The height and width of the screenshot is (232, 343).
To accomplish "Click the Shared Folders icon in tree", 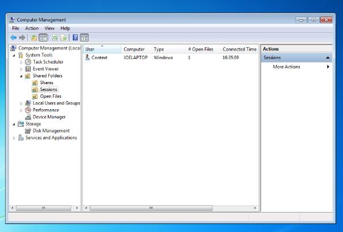I will [28, 76].
